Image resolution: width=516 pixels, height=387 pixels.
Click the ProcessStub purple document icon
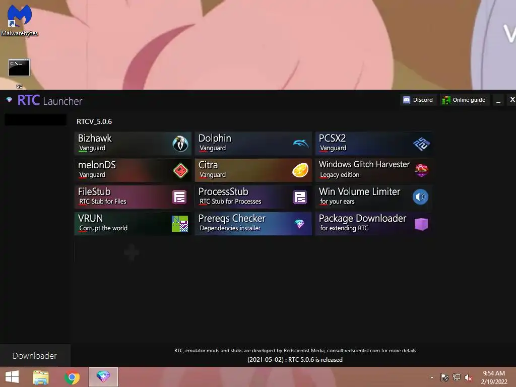coord(300,197)
